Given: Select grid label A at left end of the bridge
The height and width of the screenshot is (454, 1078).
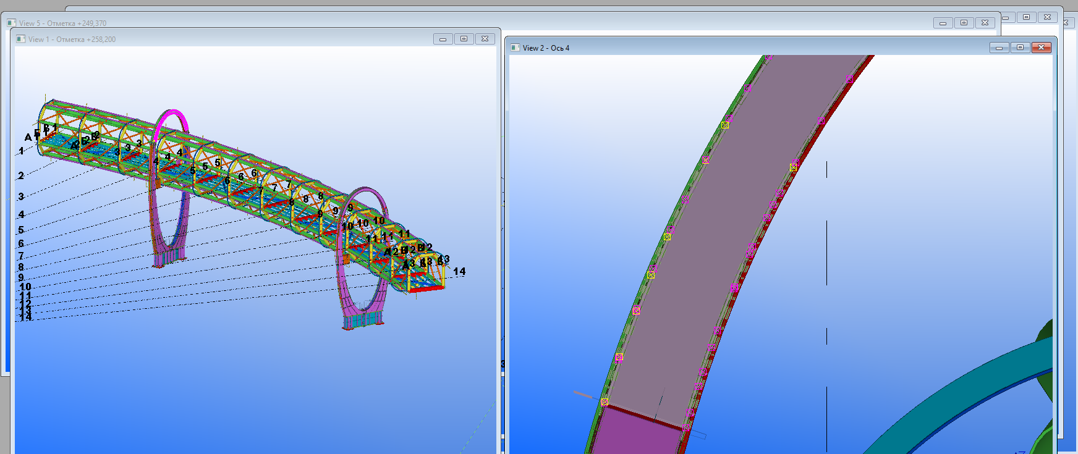Looking at the screenshot, I should [x=28, y=137].
